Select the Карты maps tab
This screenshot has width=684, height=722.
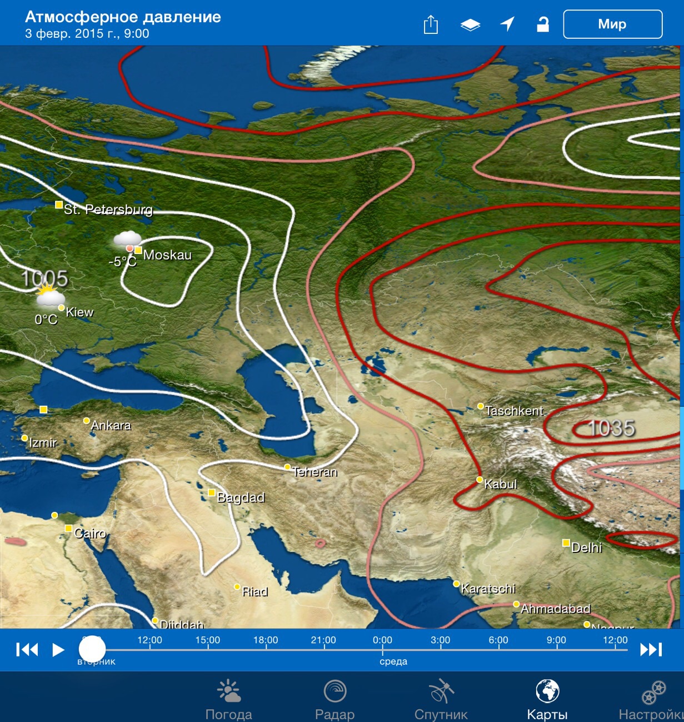click(547, 699)
